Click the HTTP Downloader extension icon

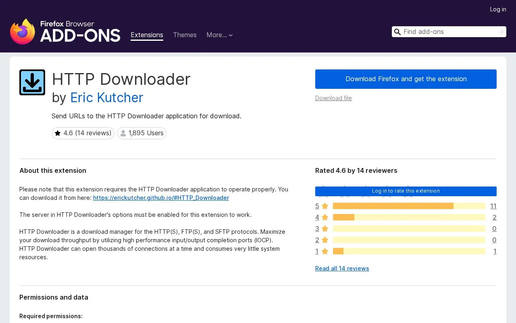(32, 82)
